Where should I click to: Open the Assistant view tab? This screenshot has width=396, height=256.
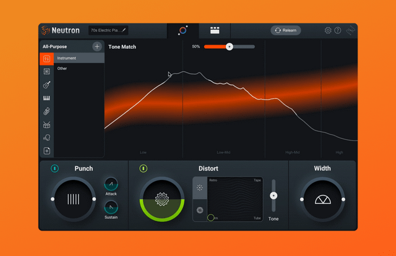183,30
